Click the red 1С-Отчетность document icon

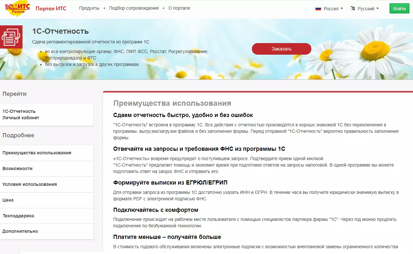pos(11,37)
